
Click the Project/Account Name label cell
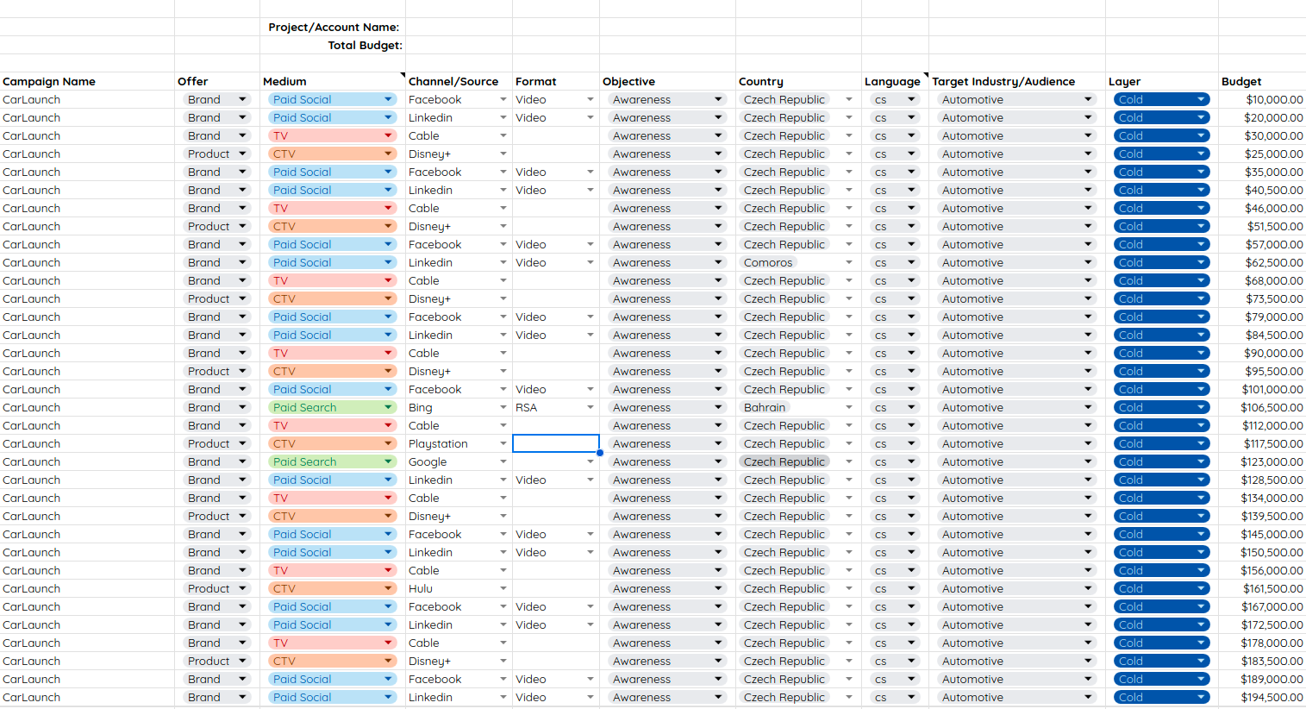coord(333,27)
